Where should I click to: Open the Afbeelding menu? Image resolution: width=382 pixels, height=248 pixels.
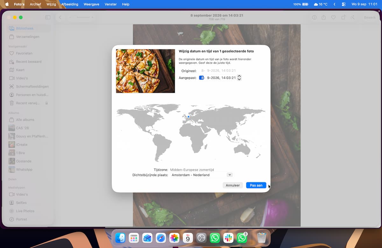(70, 4)
